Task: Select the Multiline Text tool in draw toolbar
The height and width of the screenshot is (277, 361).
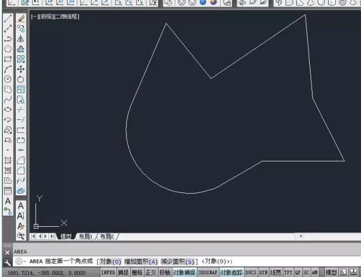Action: (x=8, y=201)
